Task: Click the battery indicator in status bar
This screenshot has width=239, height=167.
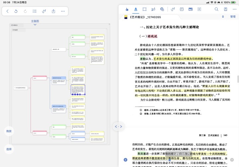Action: (233, 2)
